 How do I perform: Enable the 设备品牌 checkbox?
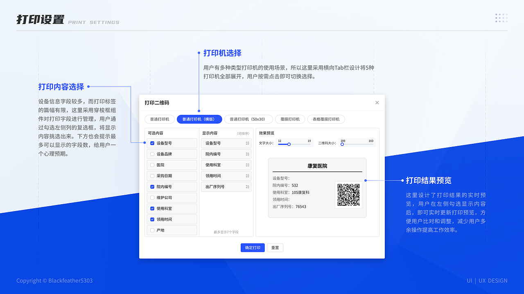point(152,154)
